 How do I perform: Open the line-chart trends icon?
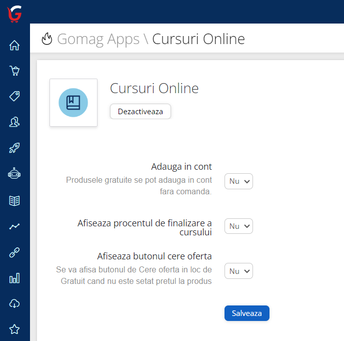14,226
